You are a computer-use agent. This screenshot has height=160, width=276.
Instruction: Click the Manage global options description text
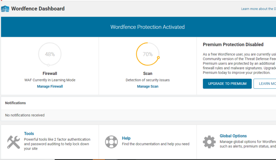click(248, 144)
